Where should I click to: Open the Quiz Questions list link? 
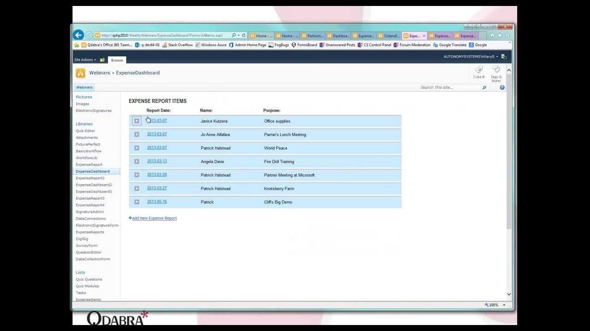point(89,280)
